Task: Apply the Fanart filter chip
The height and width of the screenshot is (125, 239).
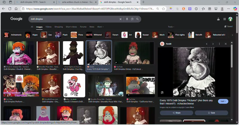Action: 112,35
